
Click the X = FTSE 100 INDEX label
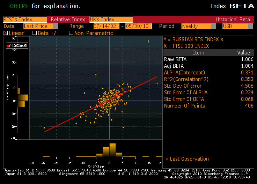click(x=186, y=46)
